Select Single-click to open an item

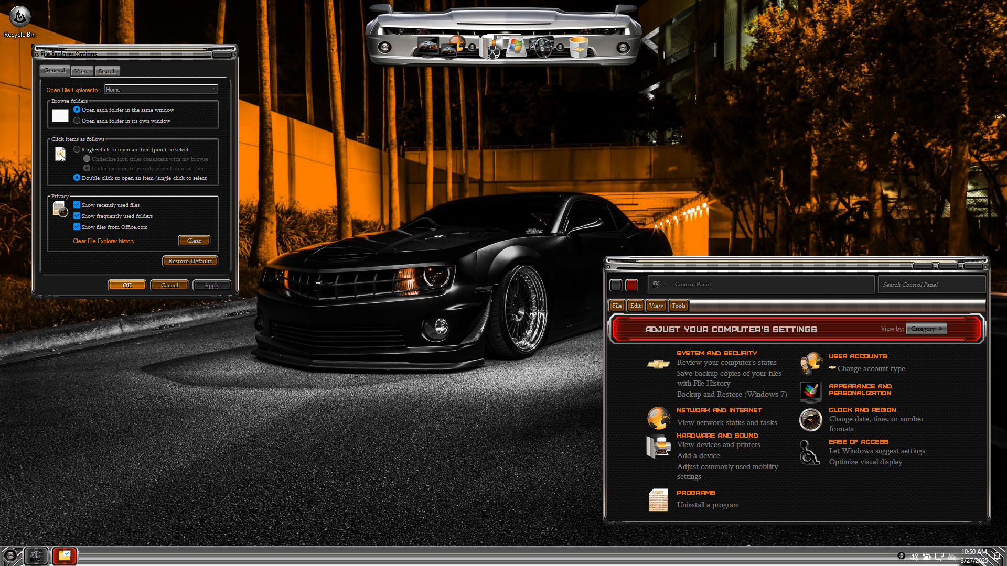click(x=77, y=149)
